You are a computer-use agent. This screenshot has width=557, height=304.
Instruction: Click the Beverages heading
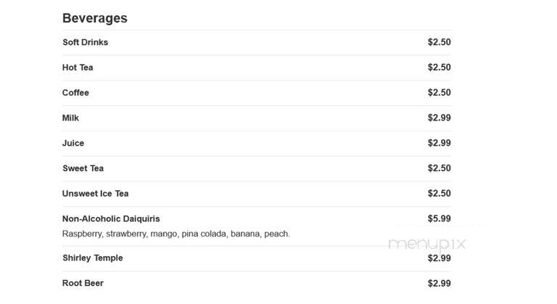pyautogui.click(x=95, y=18)
